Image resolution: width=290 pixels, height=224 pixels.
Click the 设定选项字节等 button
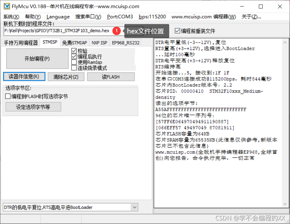pyautogui.click(x=33, y=107)
